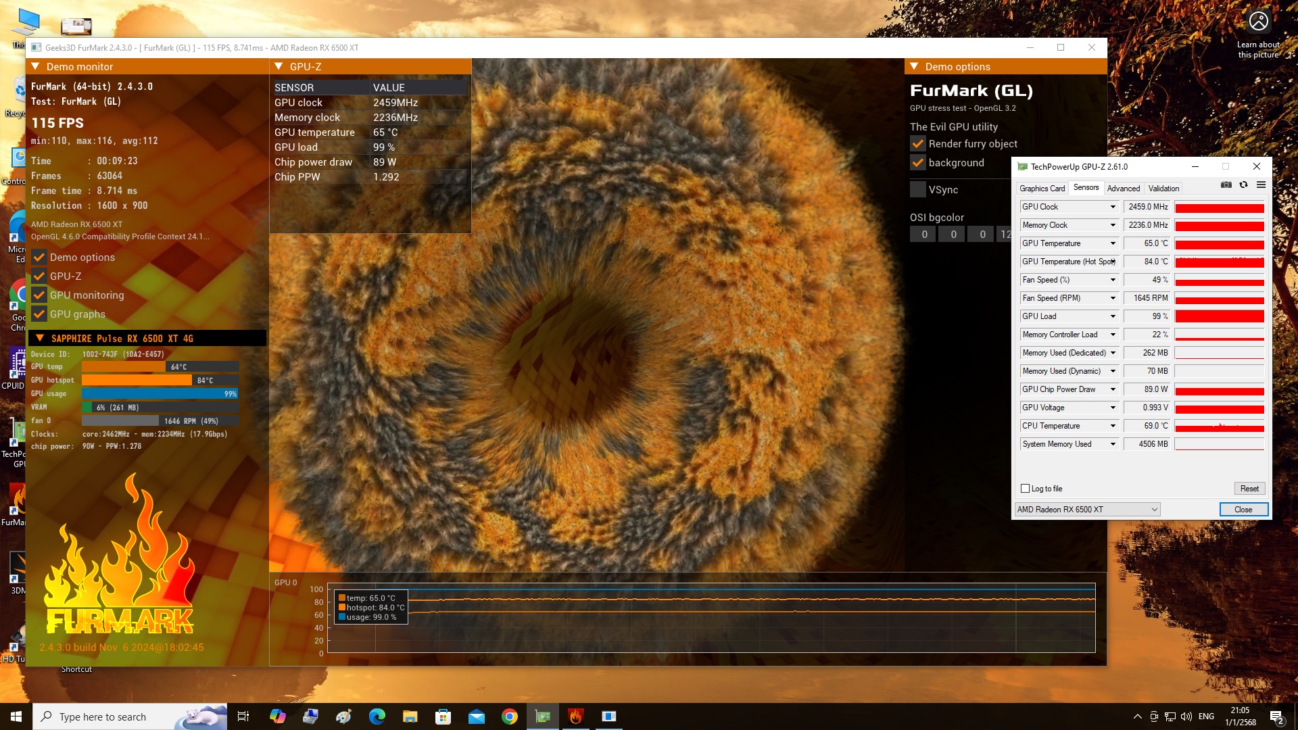
Task: Switch to the Graphics Card tab
Action: click(1042, 189)
